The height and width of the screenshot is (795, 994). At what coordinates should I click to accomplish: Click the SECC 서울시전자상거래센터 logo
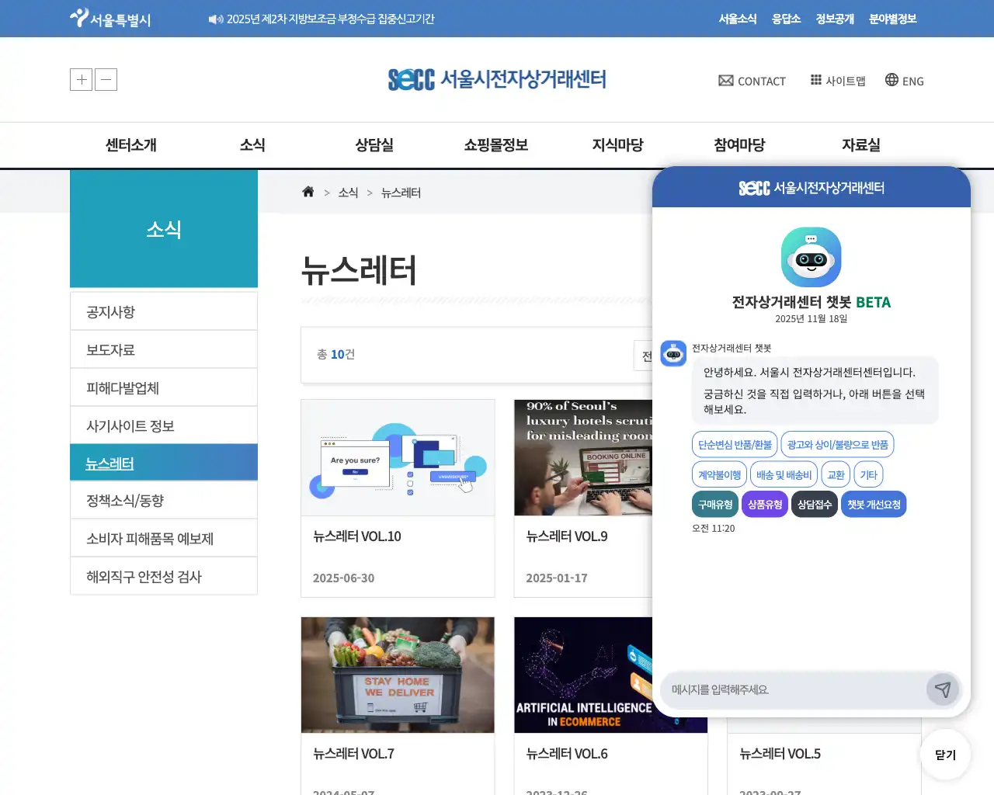tap(497, 78)
